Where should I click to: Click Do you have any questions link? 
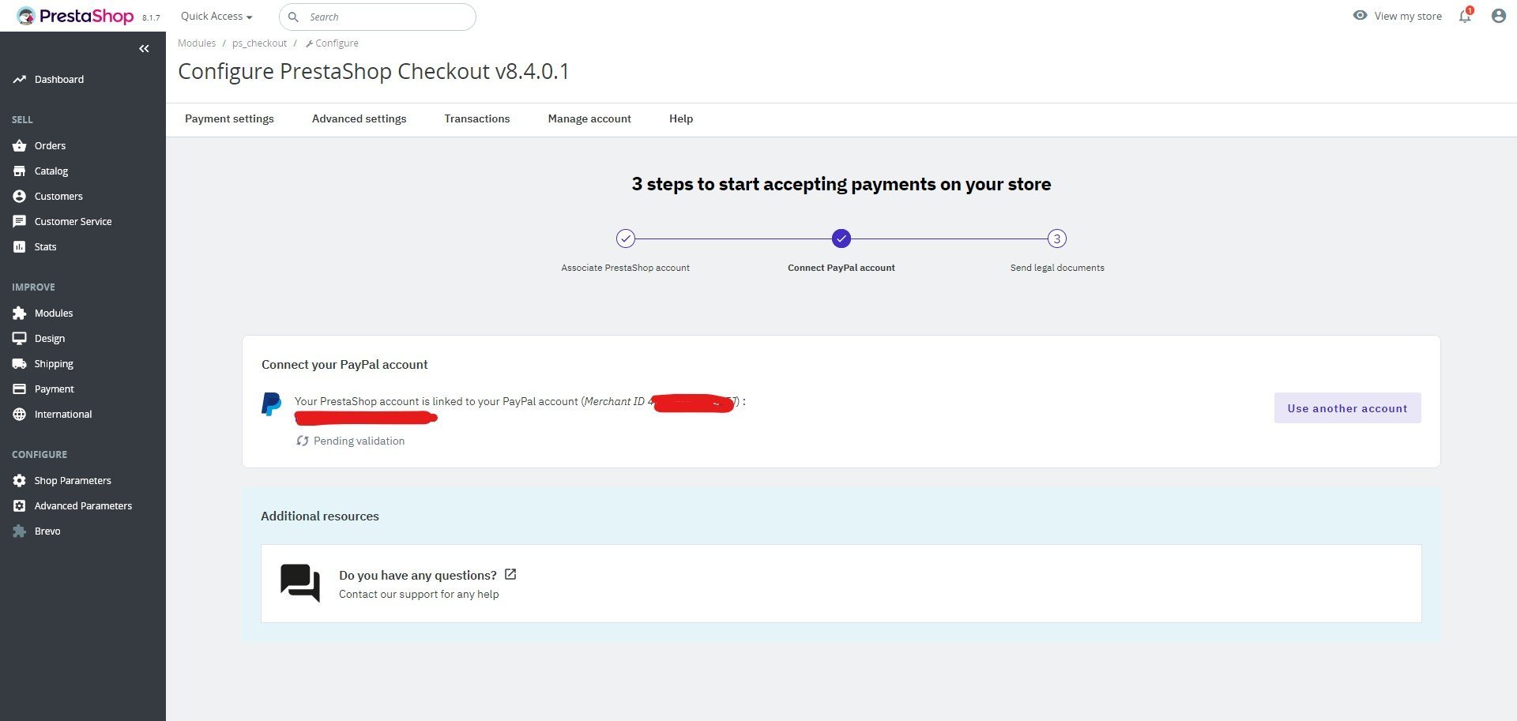pyautogui.click(x=418, y=575)
